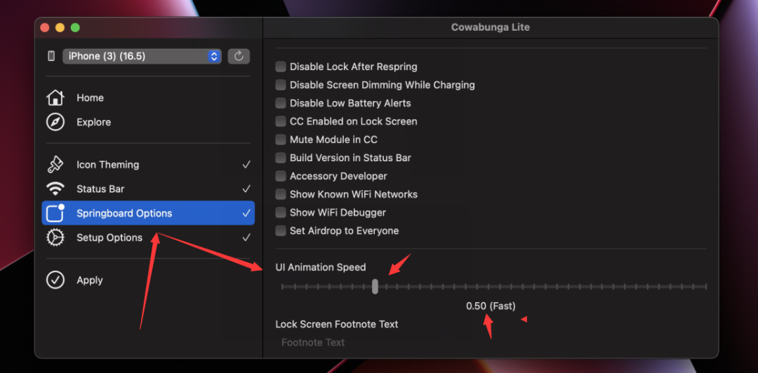Viewport: 758px width, 373px height.
Task: Toggle Build Version in Status Bar
Action: 281,158
